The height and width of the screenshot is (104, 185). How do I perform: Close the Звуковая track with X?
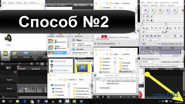tap(142, 51)
